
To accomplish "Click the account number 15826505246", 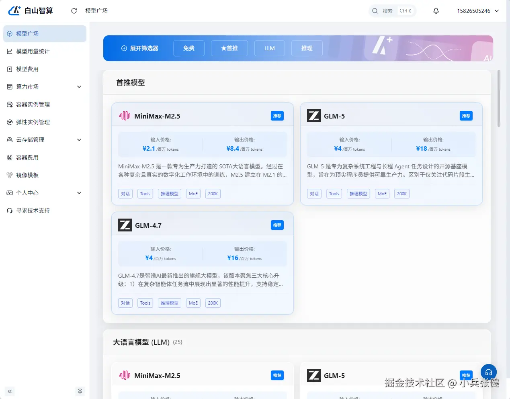I will click(473, 11).
